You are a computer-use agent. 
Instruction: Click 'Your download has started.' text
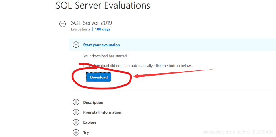(x=105, y=56)
